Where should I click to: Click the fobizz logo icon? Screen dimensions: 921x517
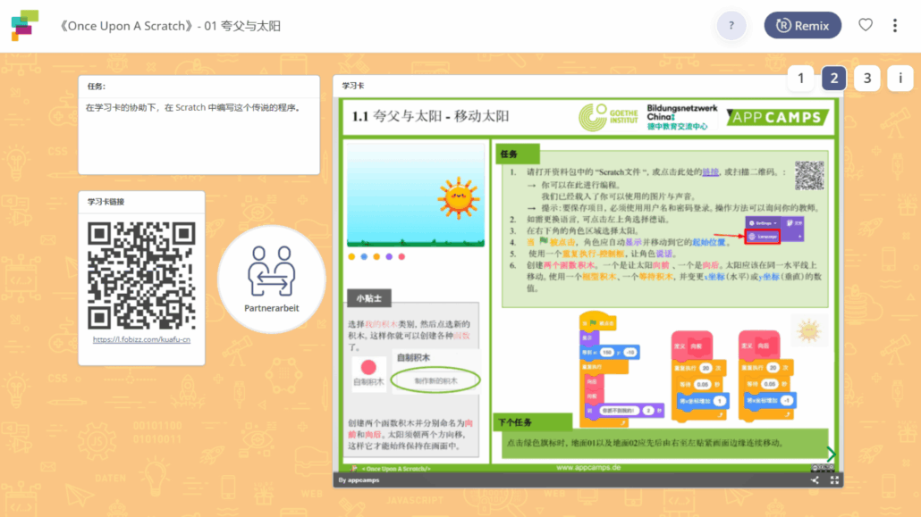click(25, 25)
